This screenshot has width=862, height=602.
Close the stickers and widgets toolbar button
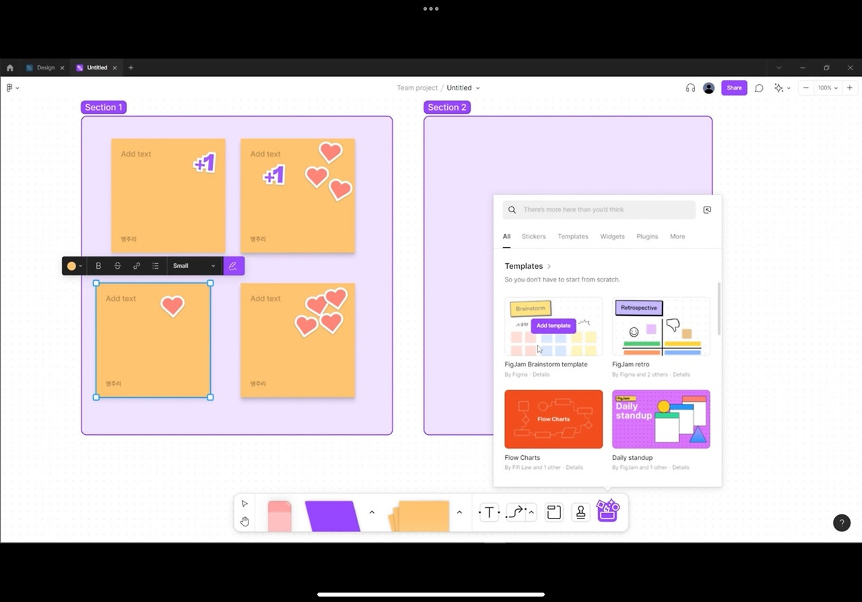pyautogui.click(x=607, y=510)
